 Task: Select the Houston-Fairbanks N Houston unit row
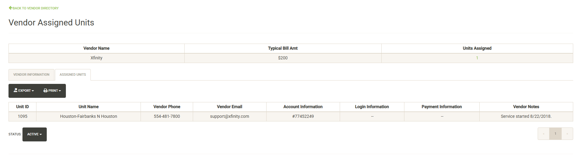click(x=88, y=117)
